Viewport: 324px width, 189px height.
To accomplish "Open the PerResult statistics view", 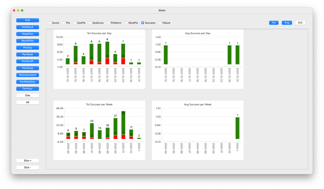I will tap(28, 27).
